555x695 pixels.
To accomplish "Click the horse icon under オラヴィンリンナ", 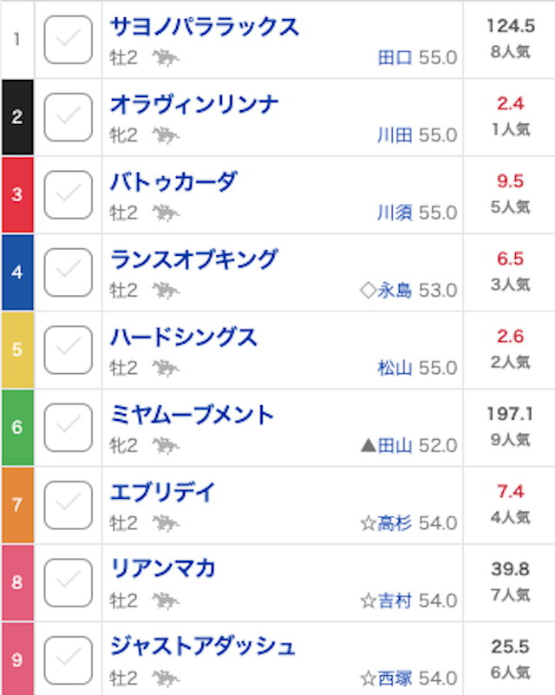I will point(166,135).
